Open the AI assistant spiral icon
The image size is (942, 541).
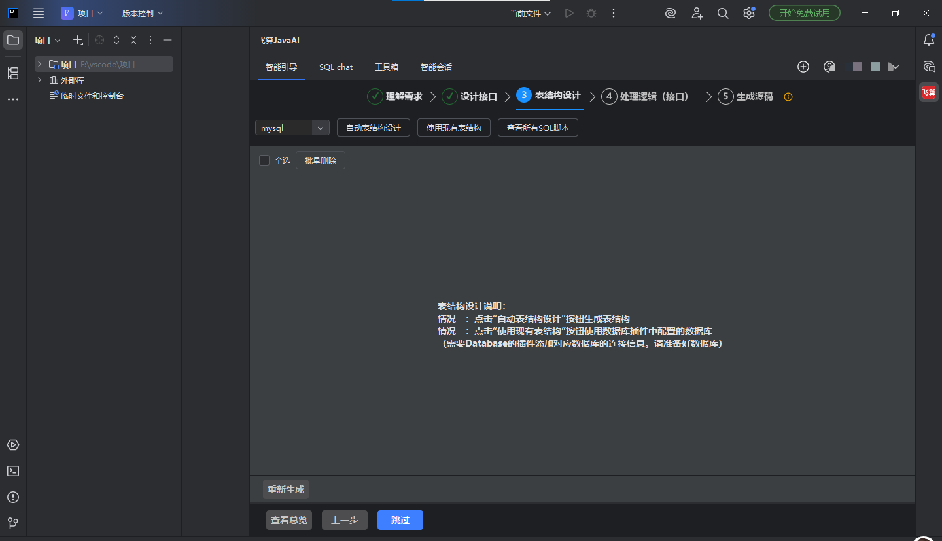coord(671,13)
